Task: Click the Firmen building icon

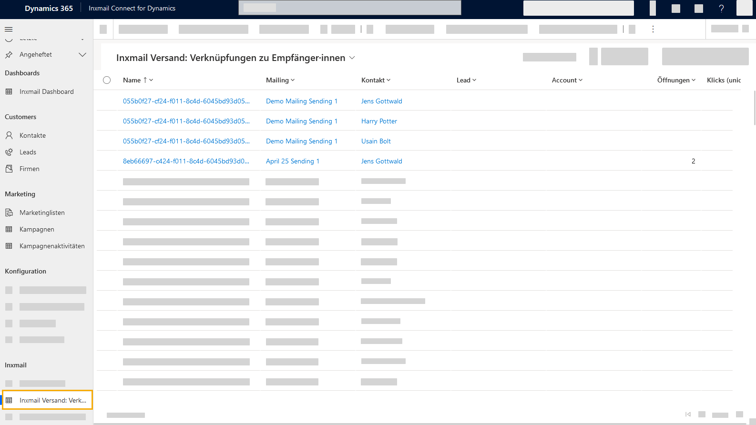Action: pos(9,169)
